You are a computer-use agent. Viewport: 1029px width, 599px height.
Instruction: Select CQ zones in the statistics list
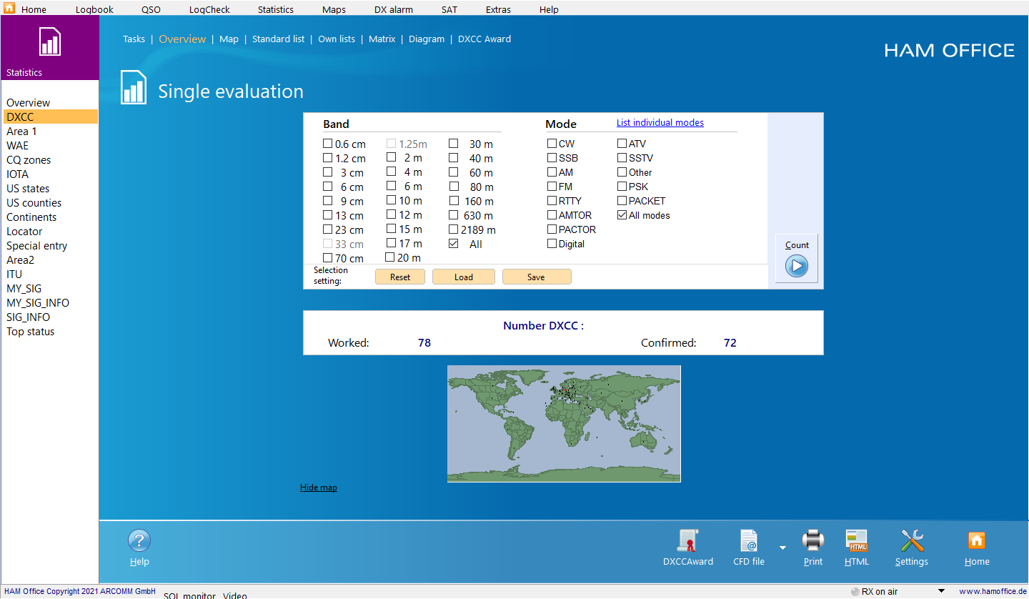(29, 160)
